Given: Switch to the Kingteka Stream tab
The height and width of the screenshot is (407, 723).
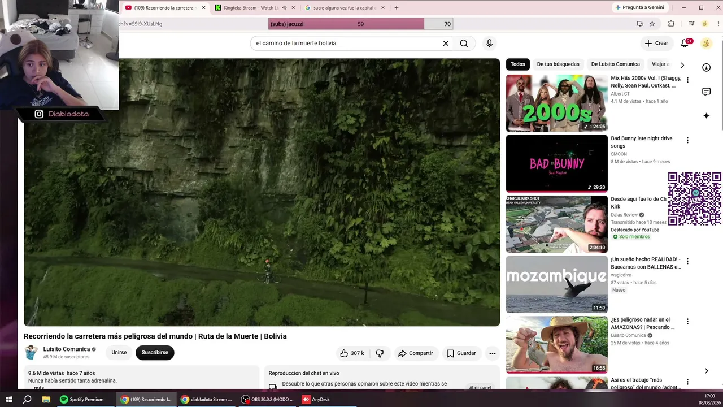Looking at the screenshot, I should (x=251, y=8).
